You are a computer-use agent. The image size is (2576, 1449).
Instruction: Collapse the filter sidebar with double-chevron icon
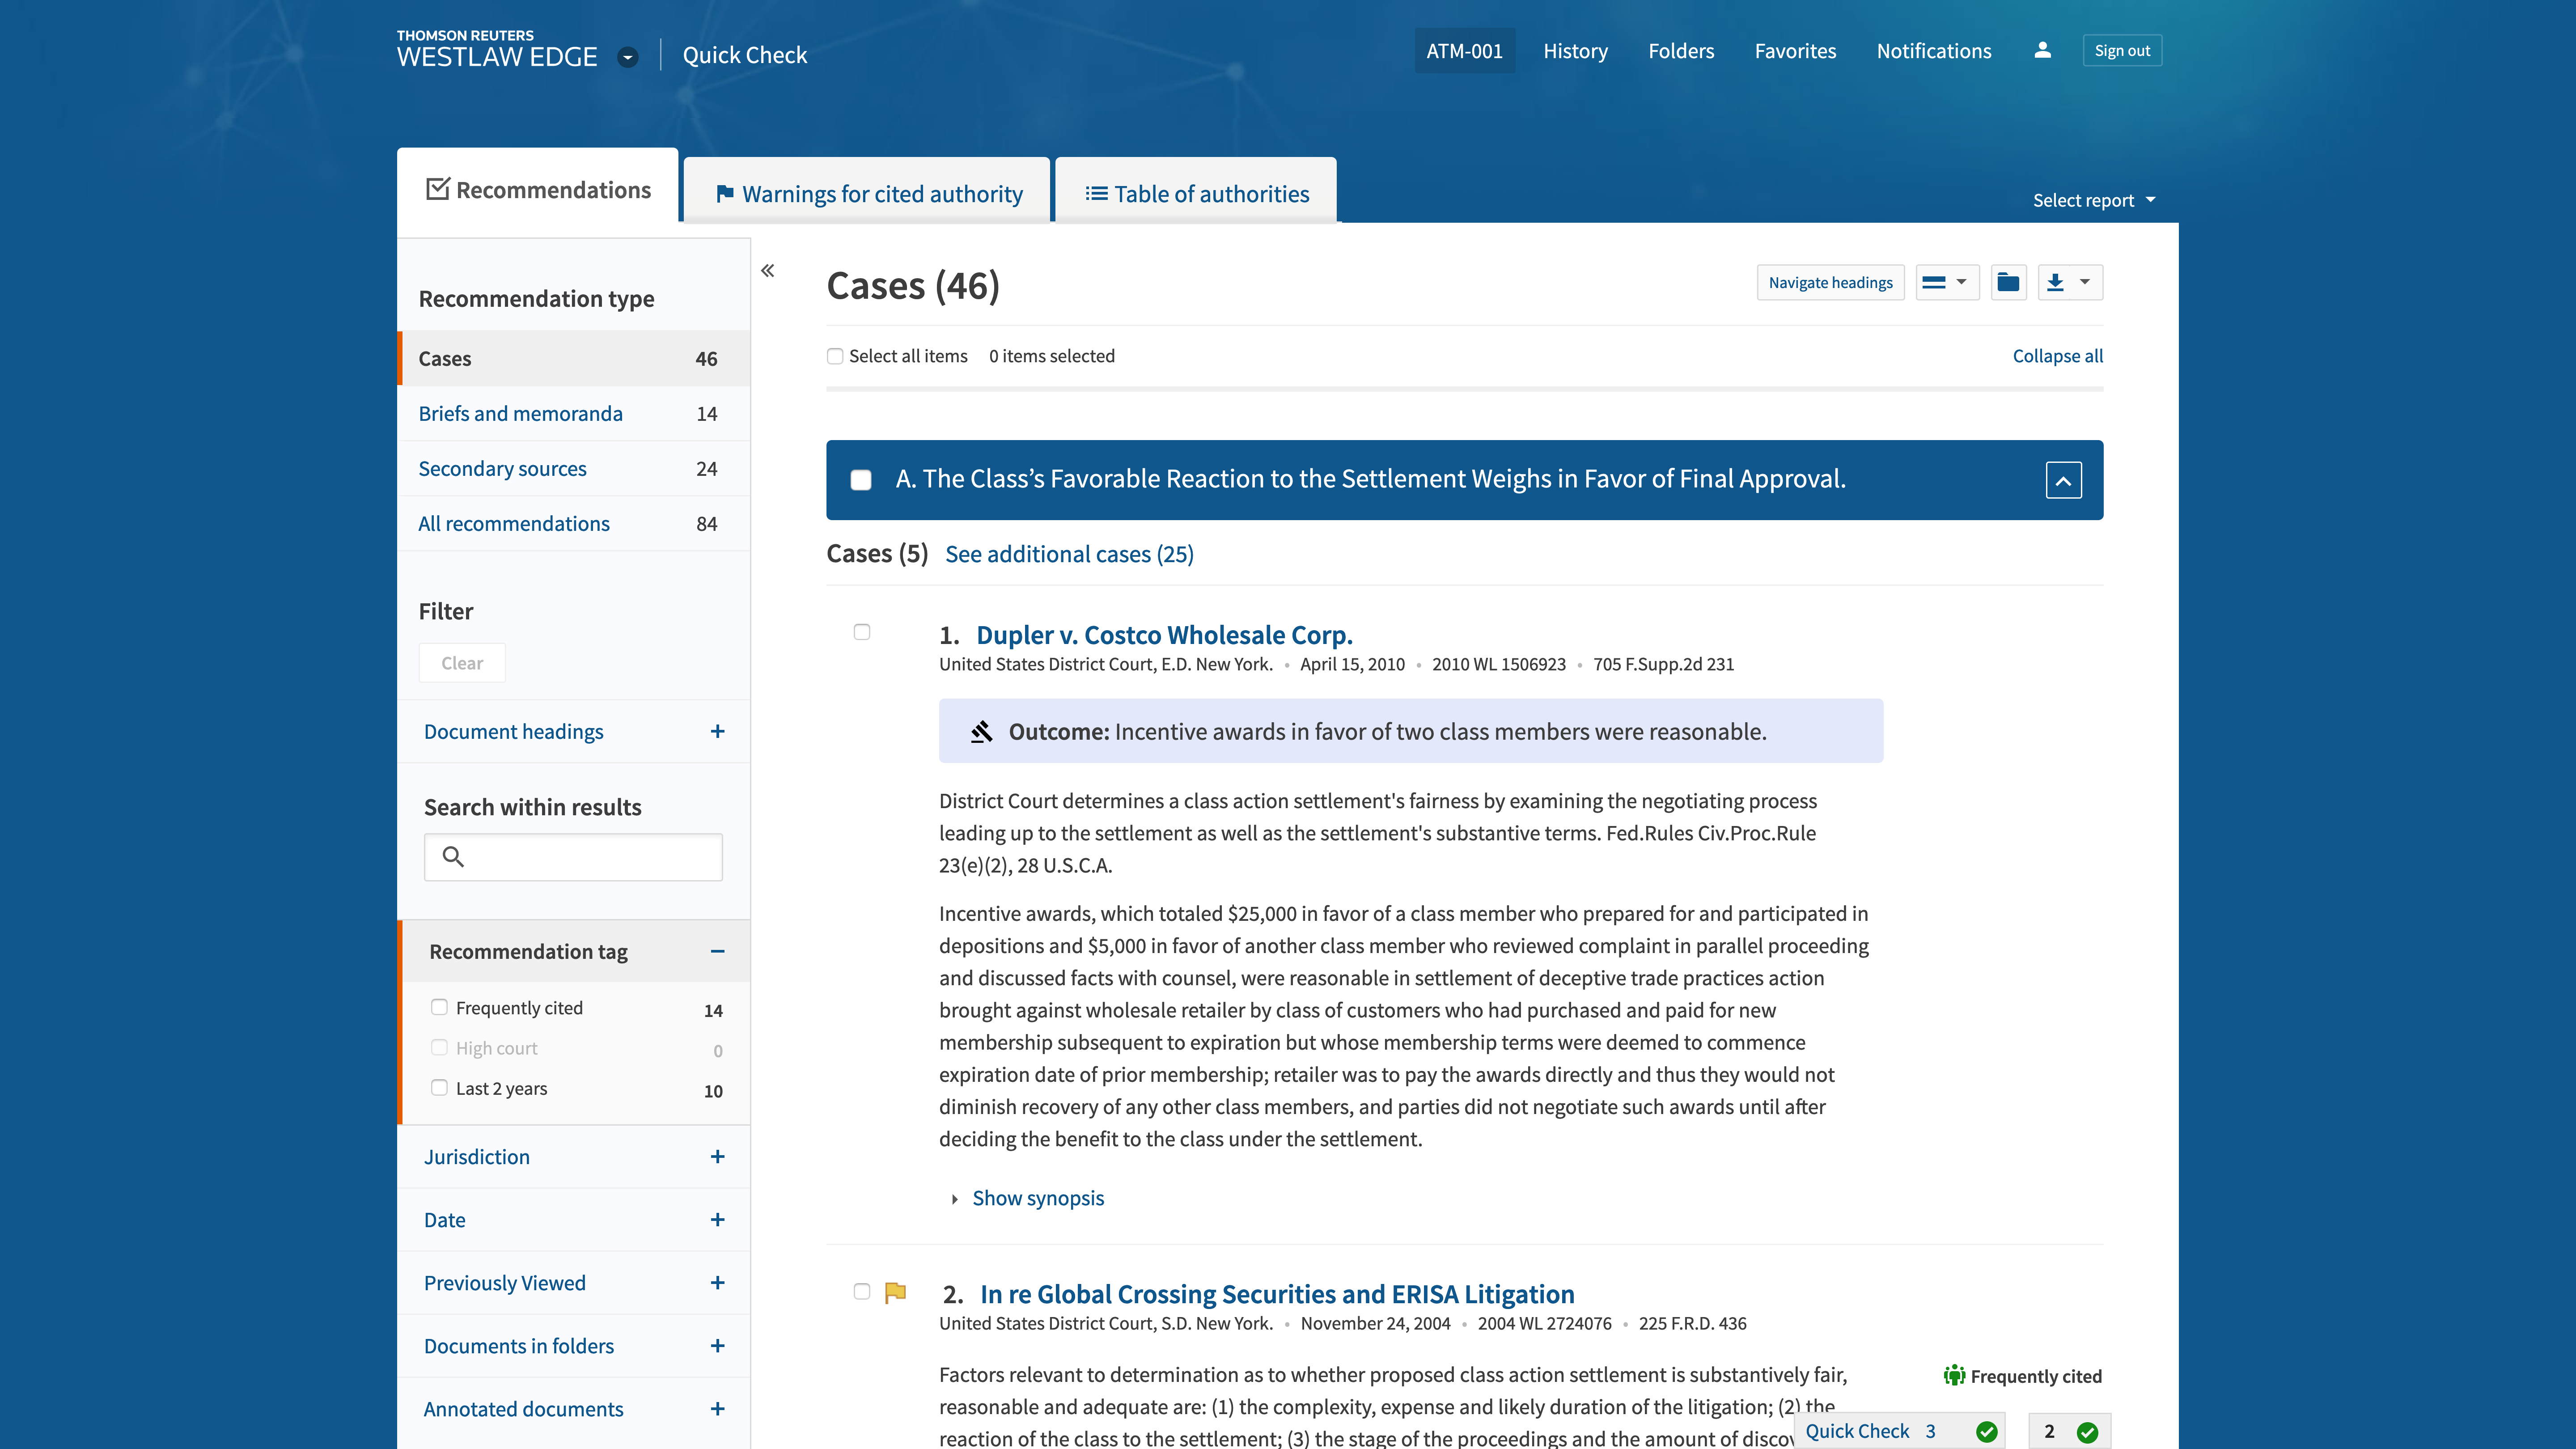click(767, 271)
